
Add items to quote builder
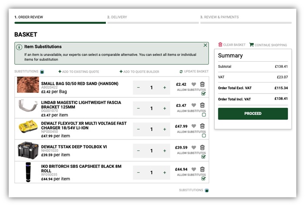coord(139,72)
